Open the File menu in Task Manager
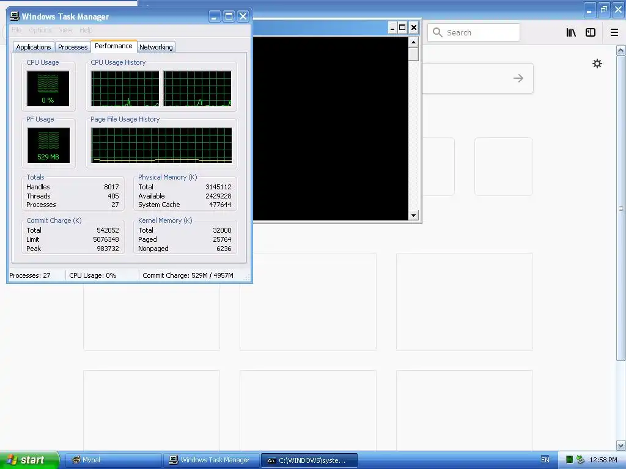The height and width of the screenshot is (469, 626). 17,30
